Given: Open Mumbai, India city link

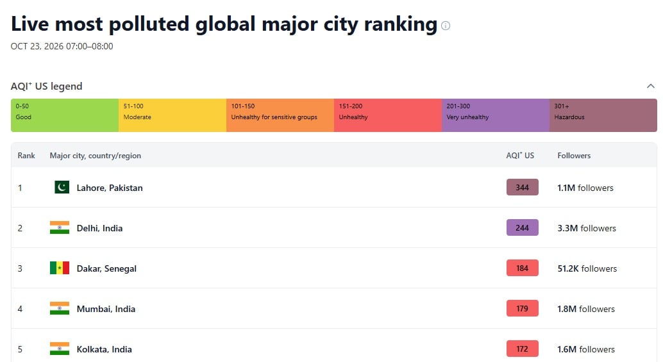Looking at the screenshot, I should click(106, 309).
